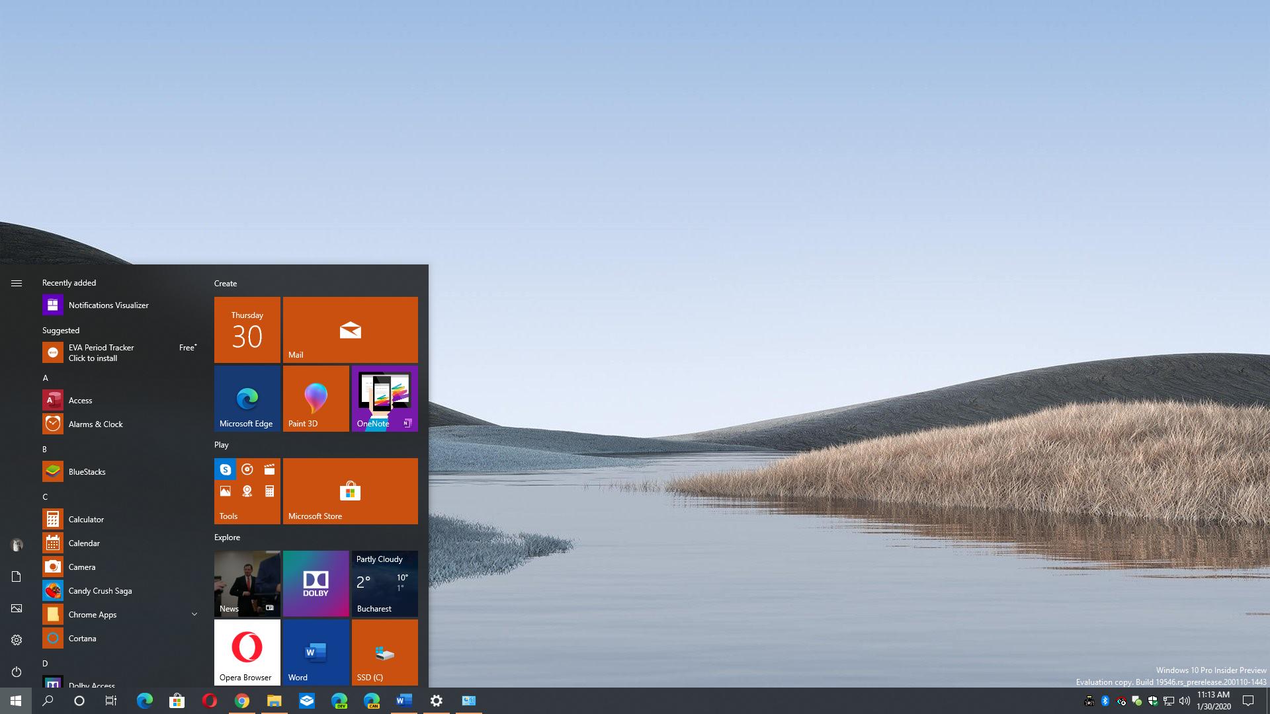Open the Dolby tile
Viewport: 1270px width, 714px height.
pyautogui.click(x=316, y=584)
